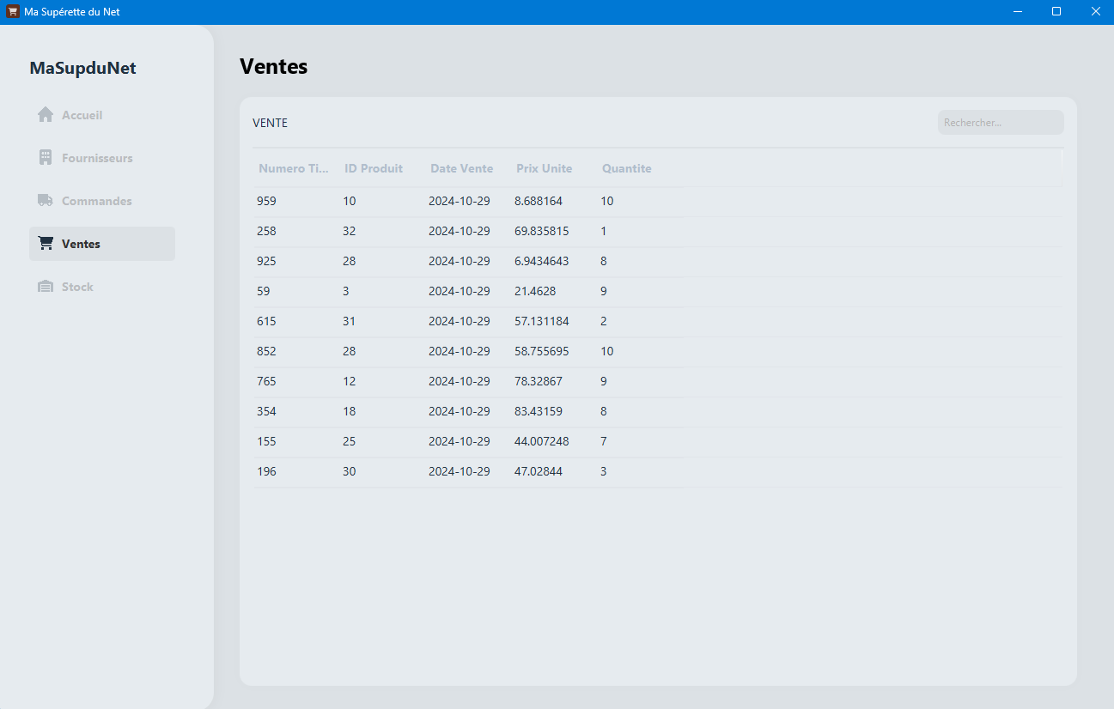Click price 6.9434643 cell
Screen dimensions: 1114x709
(x=554, y=261)
